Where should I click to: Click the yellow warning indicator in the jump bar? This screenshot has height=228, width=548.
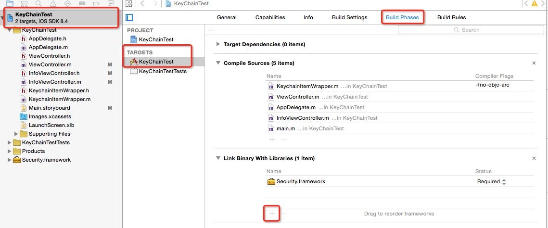[x=535, y=3]
